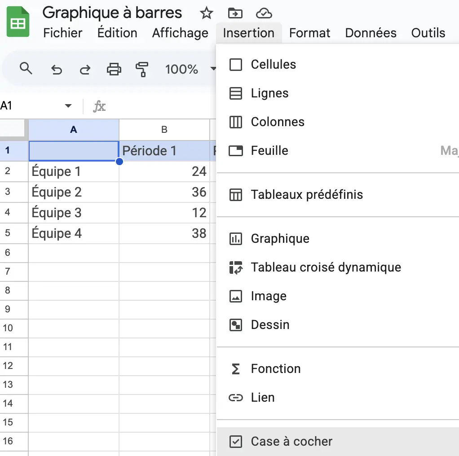The width and height of the screenshot is (459, 456).
Task: Click the Google Sheets home logo
Action: click(18, 22)
